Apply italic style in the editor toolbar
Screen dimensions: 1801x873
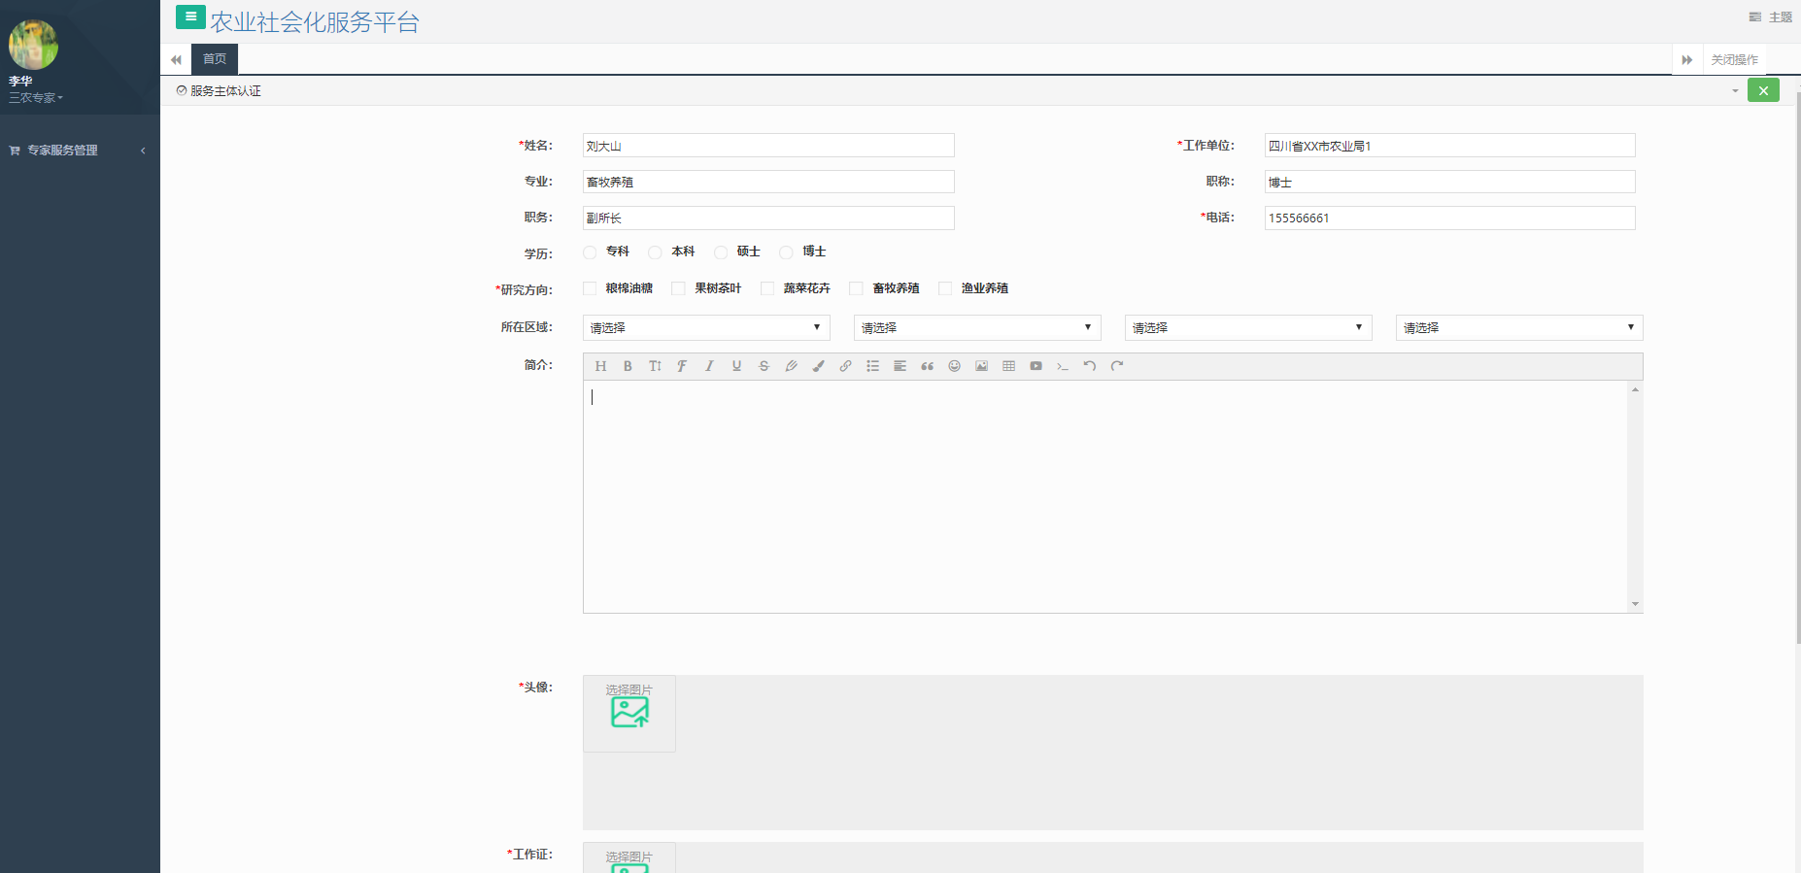[x=709, y=366]
